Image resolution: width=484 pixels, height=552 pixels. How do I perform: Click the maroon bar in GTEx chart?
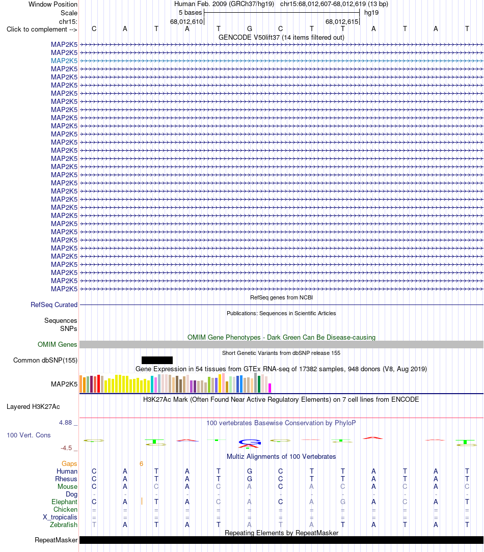(x=92, y=384)
